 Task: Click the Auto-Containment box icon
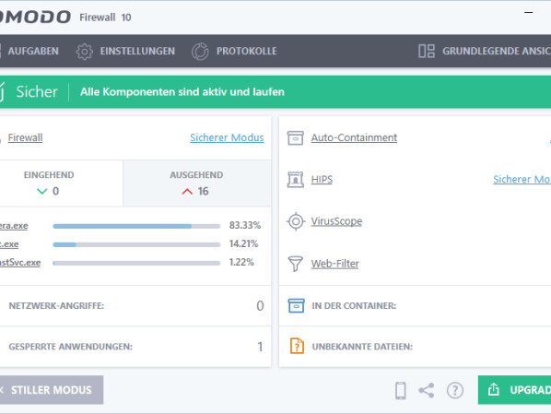[296, 138]
